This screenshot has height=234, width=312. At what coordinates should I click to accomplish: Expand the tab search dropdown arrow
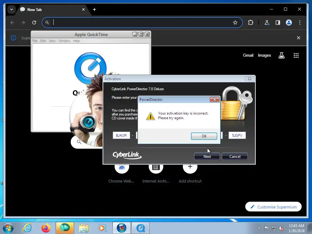point(12,9)
